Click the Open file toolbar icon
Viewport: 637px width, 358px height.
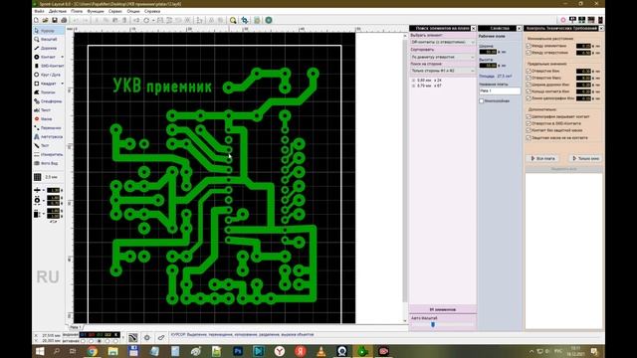(45, 20)
